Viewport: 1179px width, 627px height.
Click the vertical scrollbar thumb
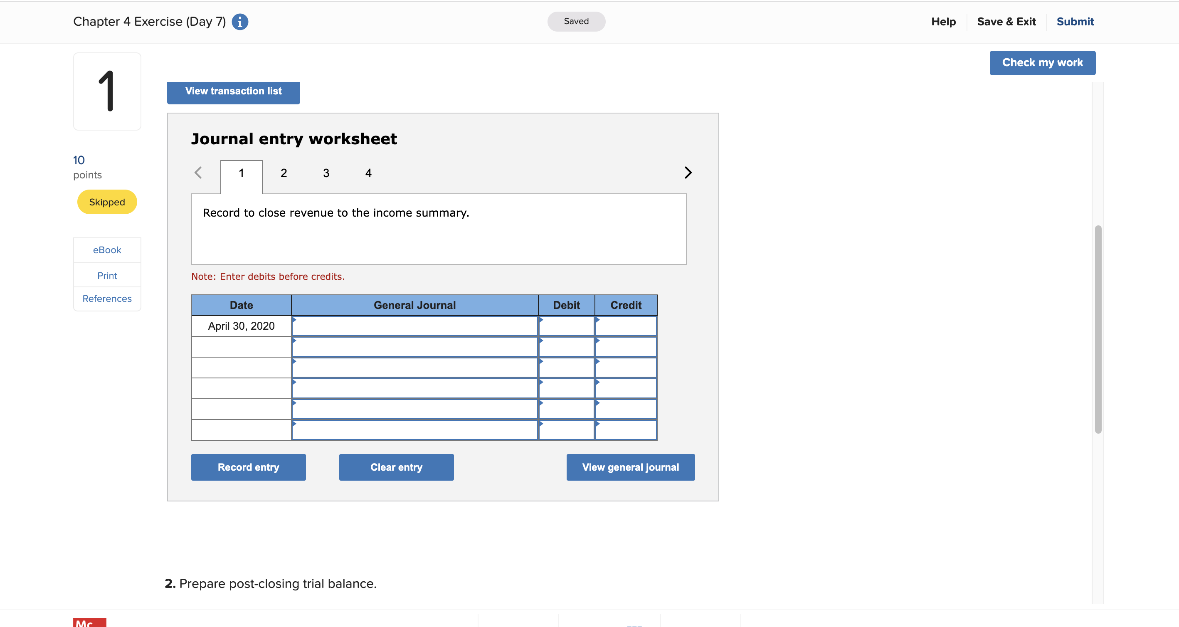click(x=1098, y=328)
